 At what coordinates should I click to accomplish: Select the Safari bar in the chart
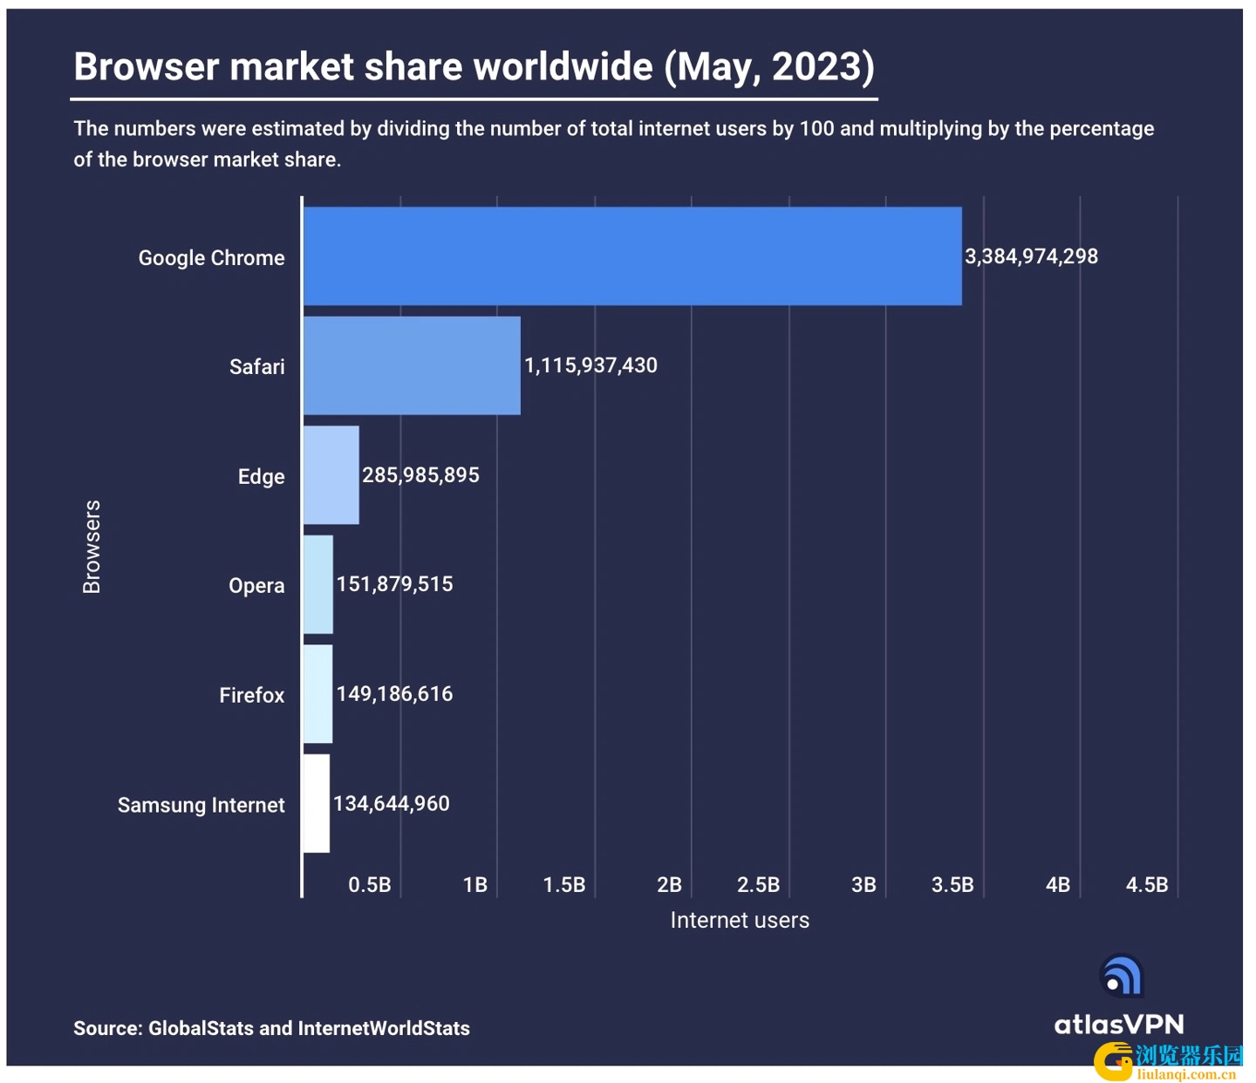pyautogui.click(x=412, y=365)
